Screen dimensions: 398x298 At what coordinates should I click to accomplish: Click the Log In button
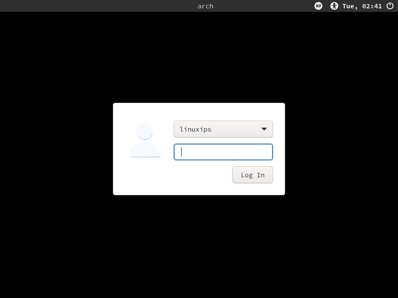(x=253, y=175)
